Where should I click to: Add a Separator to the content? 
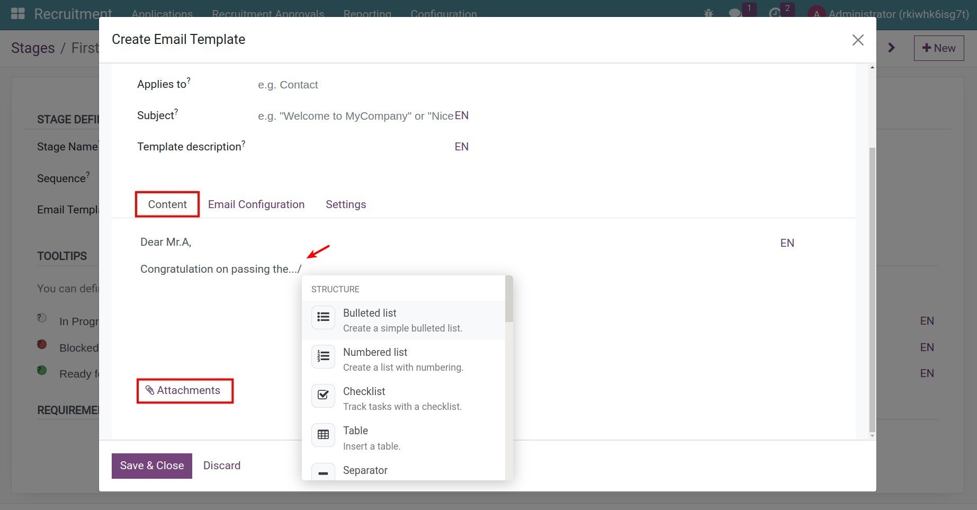(365, 470)
